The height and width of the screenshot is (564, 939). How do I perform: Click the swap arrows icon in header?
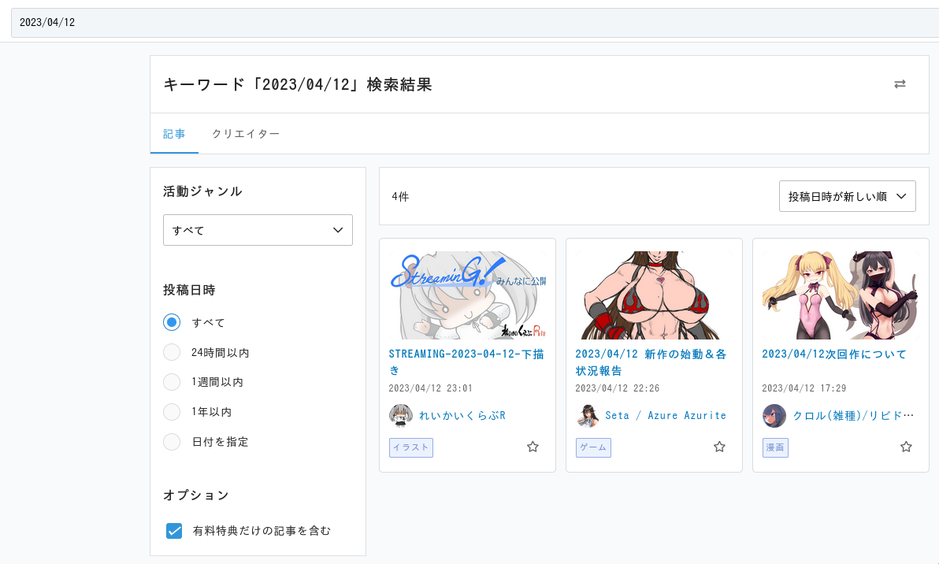tap(900, 84)
